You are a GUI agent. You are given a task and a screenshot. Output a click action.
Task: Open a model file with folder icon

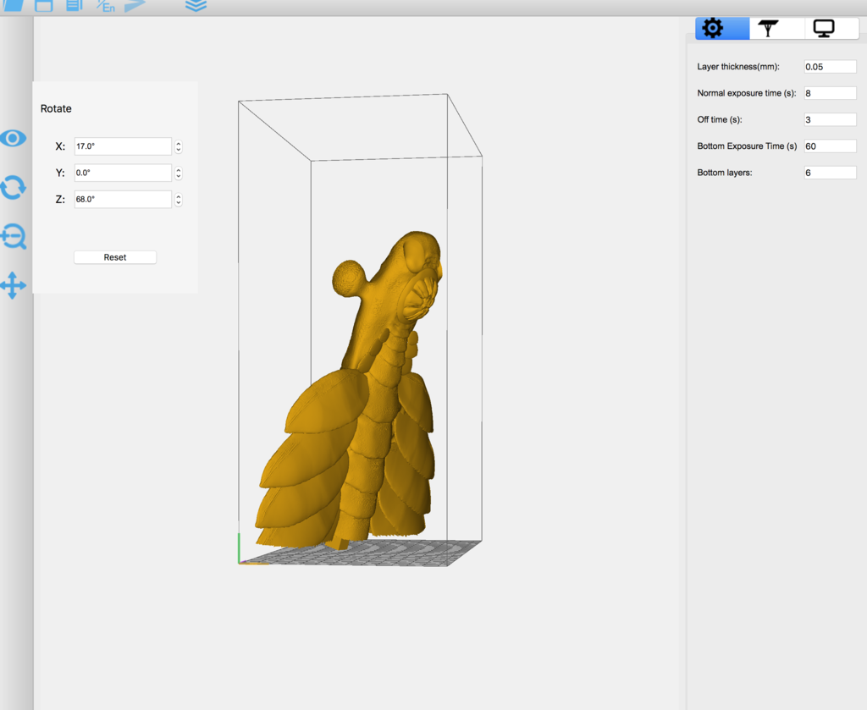14,5
